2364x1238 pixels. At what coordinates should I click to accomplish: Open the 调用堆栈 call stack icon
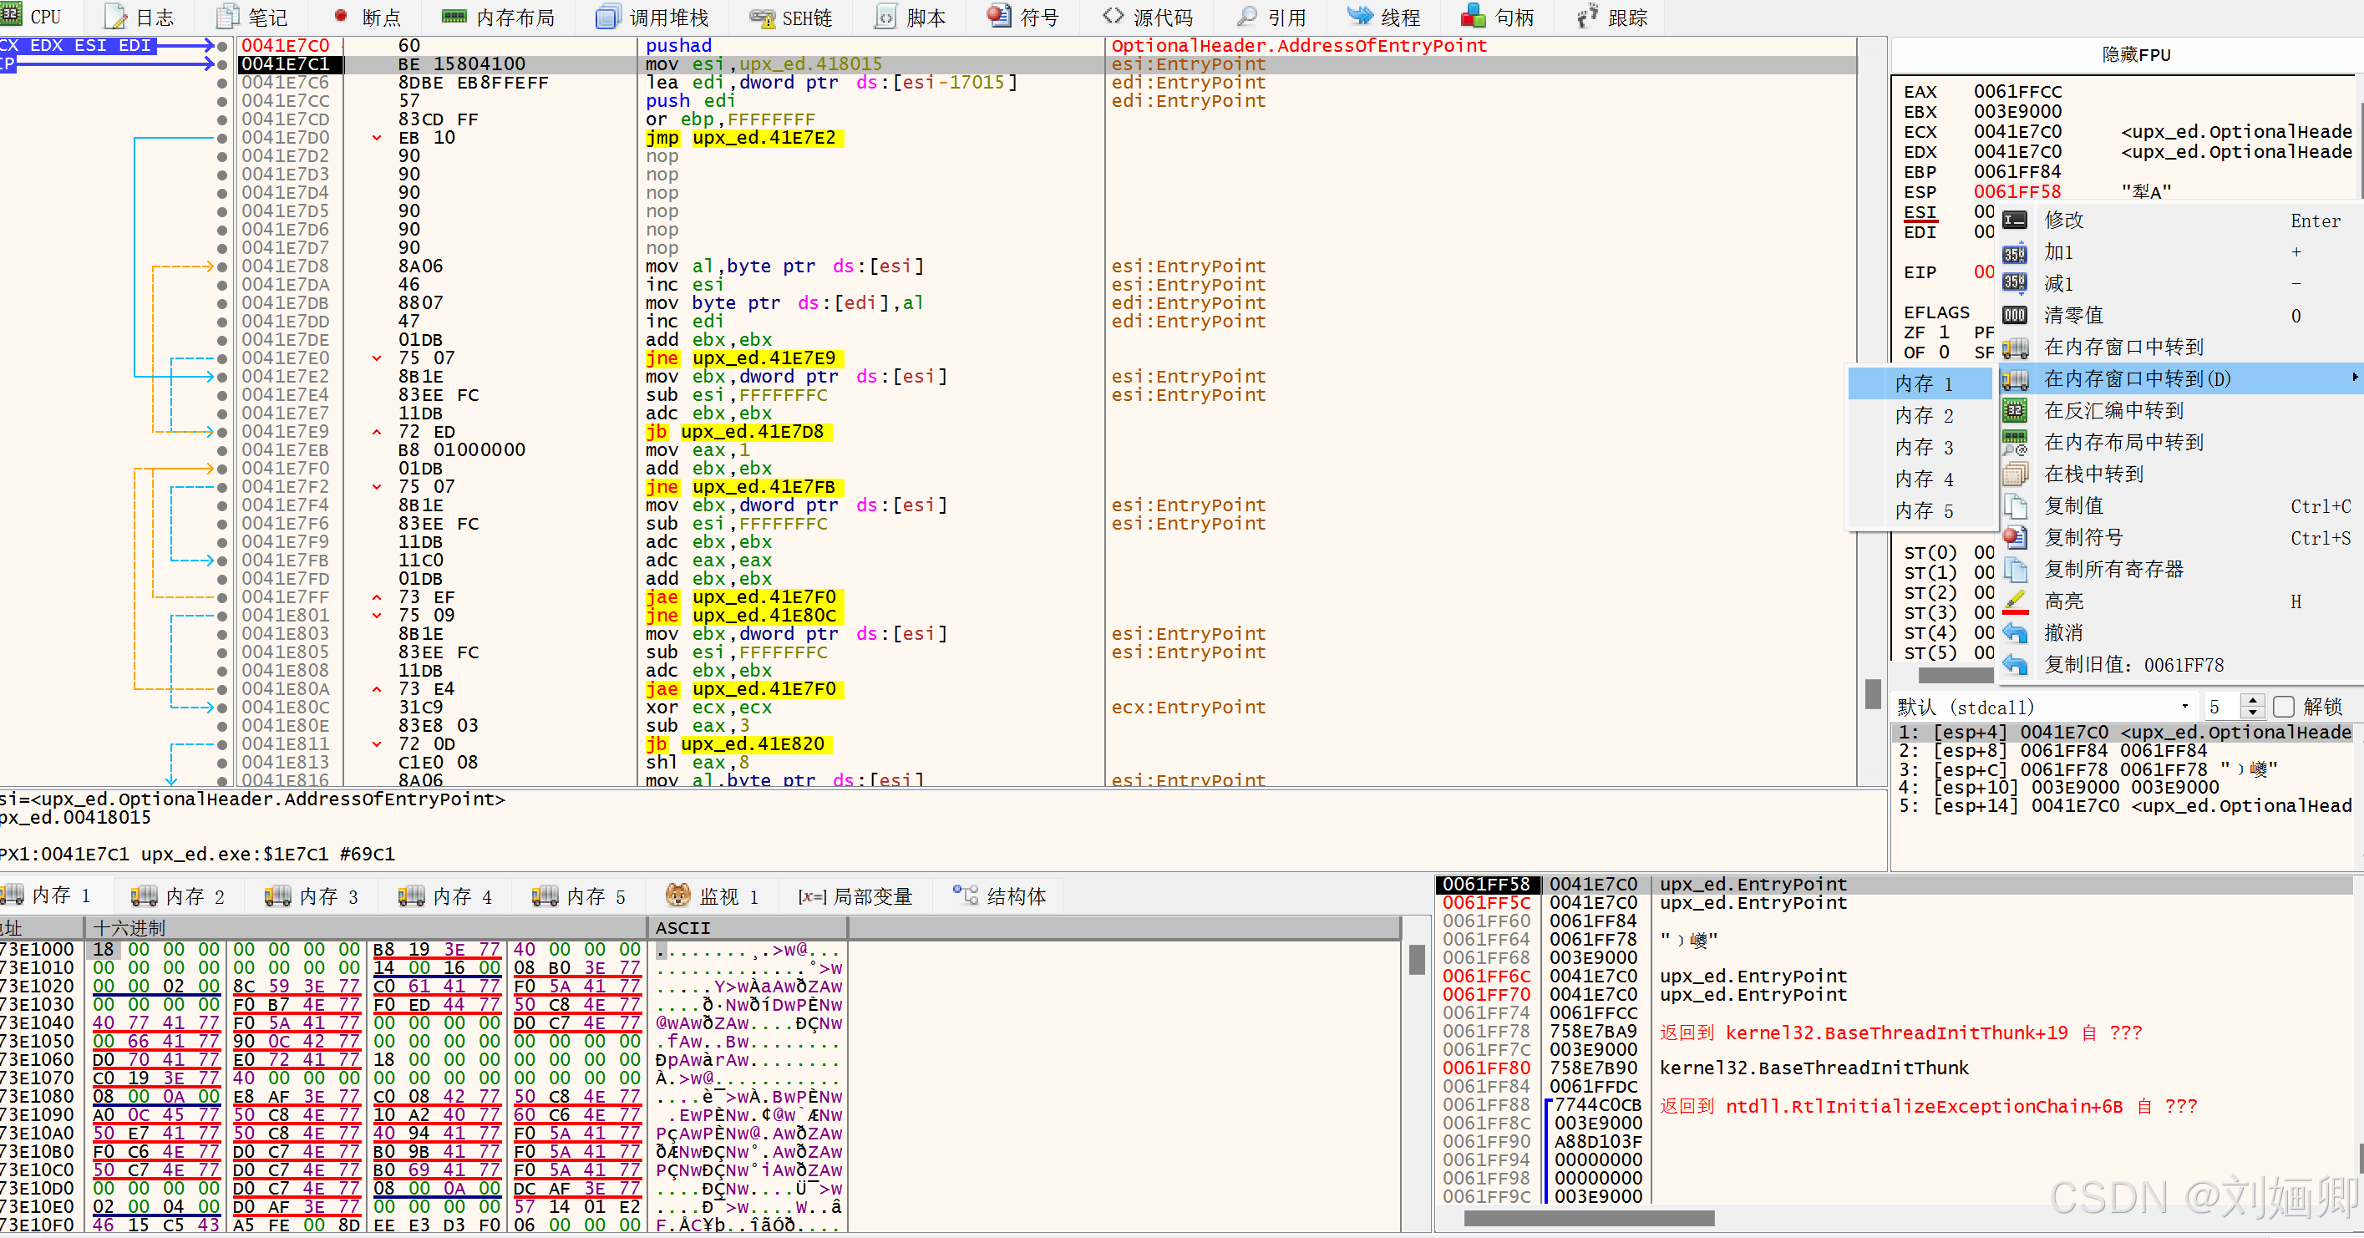(x=607, y=16)
